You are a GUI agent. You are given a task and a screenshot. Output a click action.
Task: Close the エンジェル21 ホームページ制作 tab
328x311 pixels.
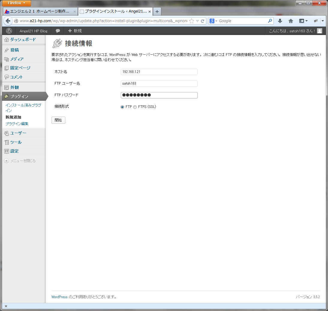[74, 12]
